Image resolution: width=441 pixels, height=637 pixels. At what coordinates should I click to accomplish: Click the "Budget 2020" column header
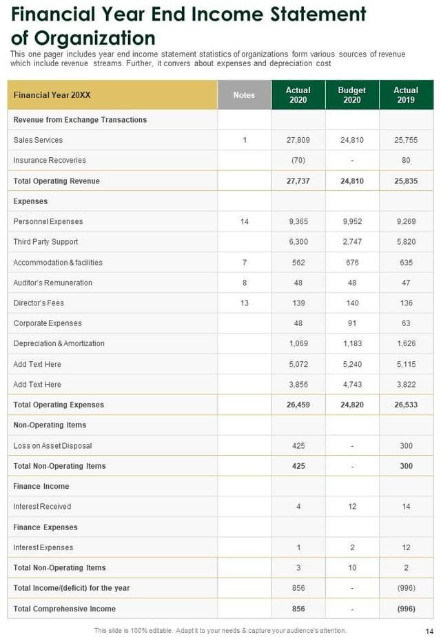tap(352, 95)
